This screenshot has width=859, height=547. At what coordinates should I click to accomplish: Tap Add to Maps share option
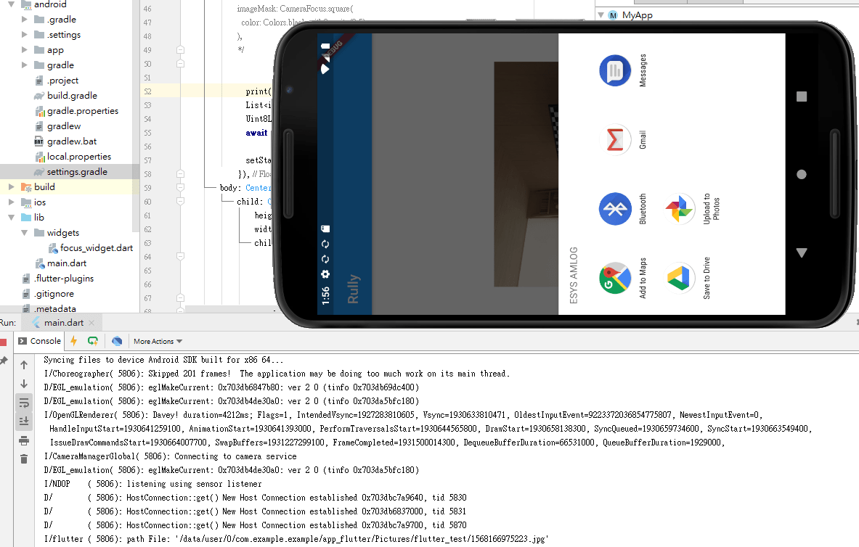tap(615, 278)
